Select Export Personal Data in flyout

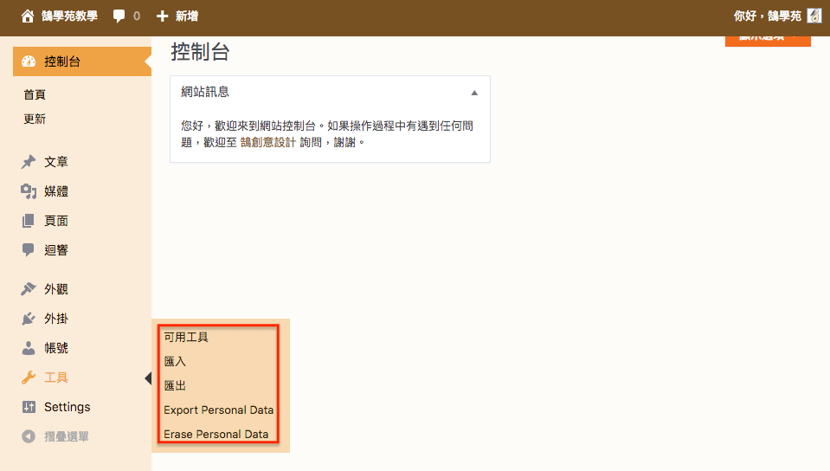(219, 410)
